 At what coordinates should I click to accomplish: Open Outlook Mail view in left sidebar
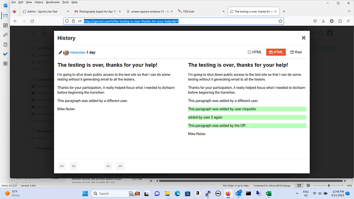[6, 15]
